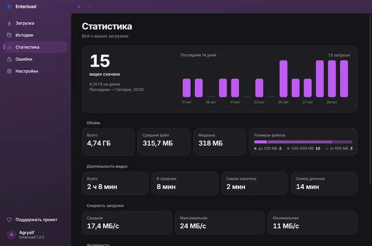Viewport: 372px width, 246px height.
Task: Click the 17 окт chart bar
Action: click(x=187, y=88)
